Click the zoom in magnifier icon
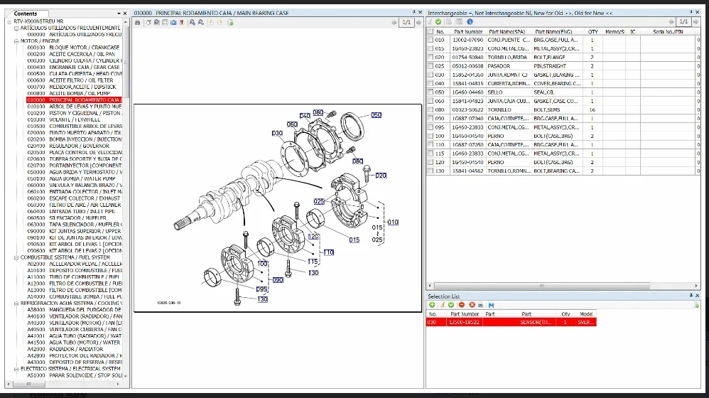The width and height of the screenshot is (709, 398). pos(193,23)
